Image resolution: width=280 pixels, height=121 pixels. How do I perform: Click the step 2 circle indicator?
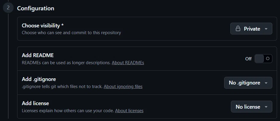click(x=8, y=8)
